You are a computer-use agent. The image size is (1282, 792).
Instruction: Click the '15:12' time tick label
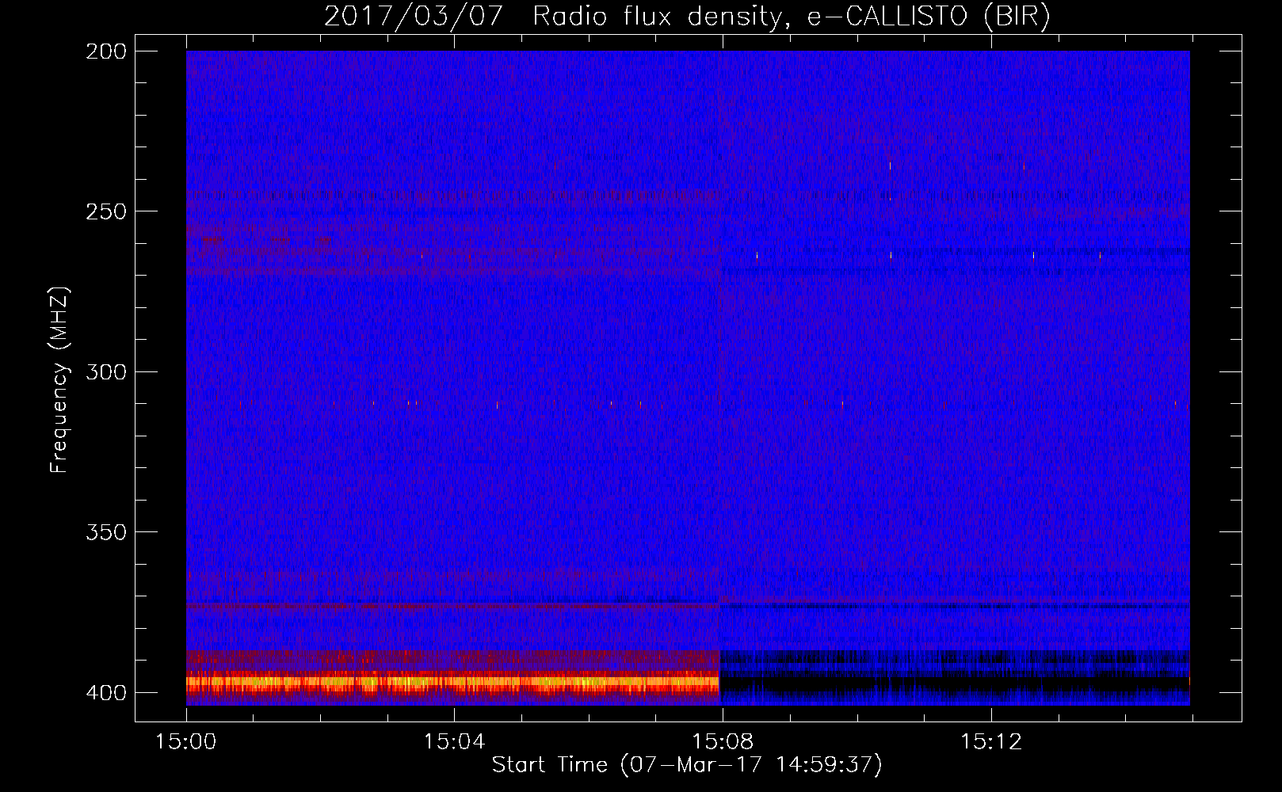991,741
